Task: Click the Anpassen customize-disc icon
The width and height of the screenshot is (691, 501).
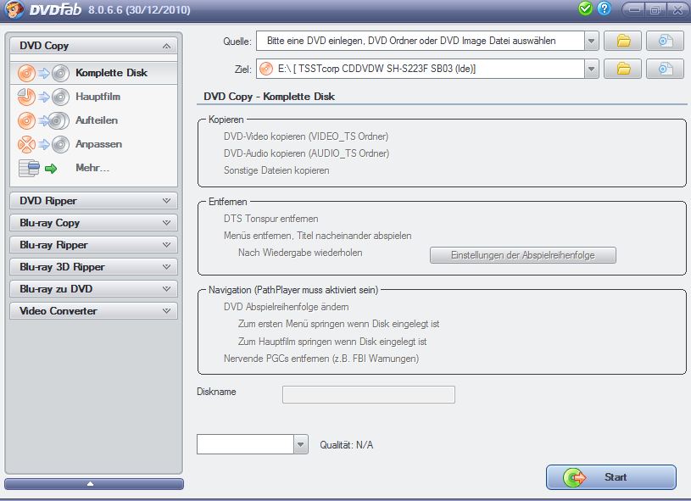Action: tap(43, 144)
